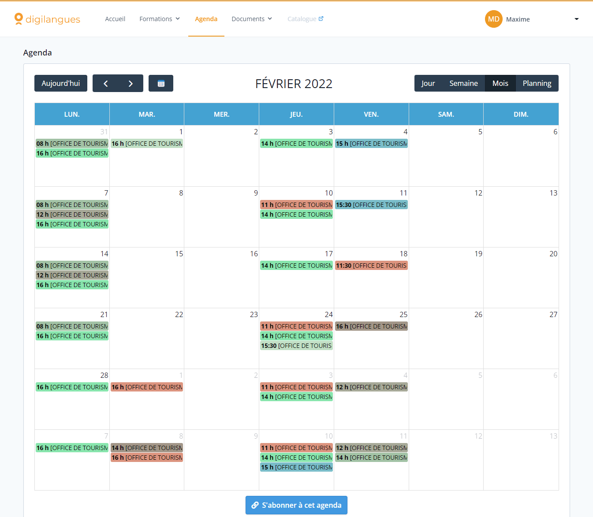Click the Aujourd'hui button

pos(61,83)
